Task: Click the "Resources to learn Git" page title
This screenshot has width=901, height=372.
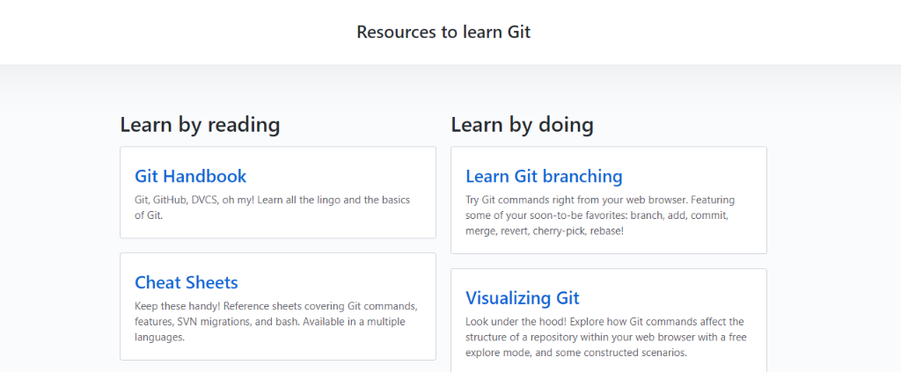Action: 443,33
